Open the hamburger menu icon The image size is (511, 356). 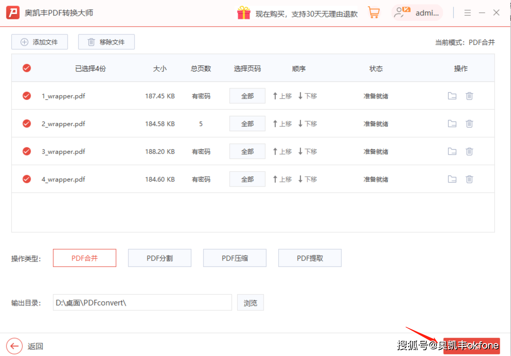coord(467,13)
